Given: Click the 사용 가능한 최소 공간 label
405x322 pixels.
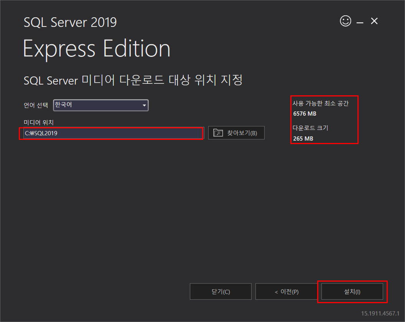Looking at the screenshot, I should (321, 103).
